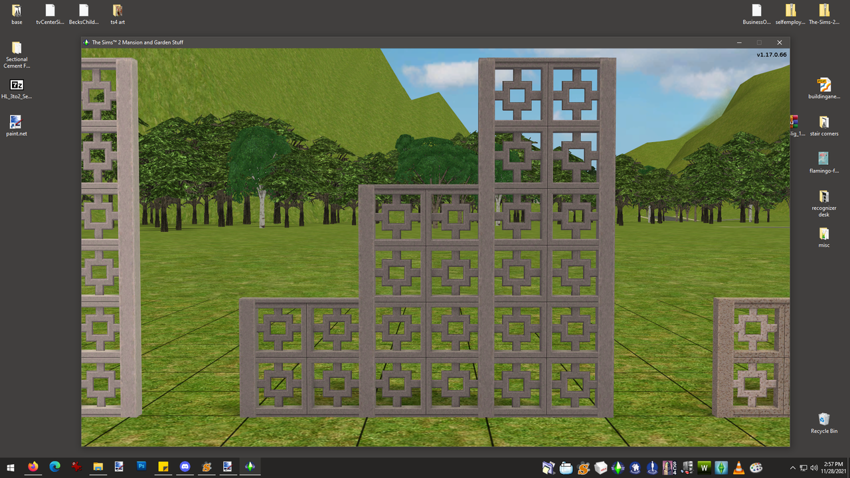Open the network status tray icon

804,468
